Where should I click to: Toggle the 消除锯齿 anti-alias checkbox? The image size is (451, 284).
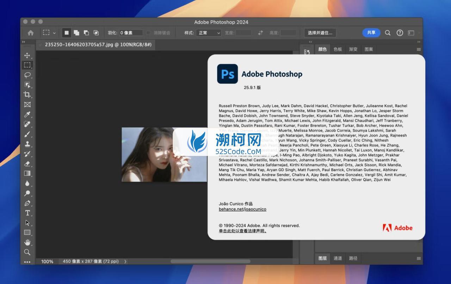pyautogui.click(x=148, y=33)
